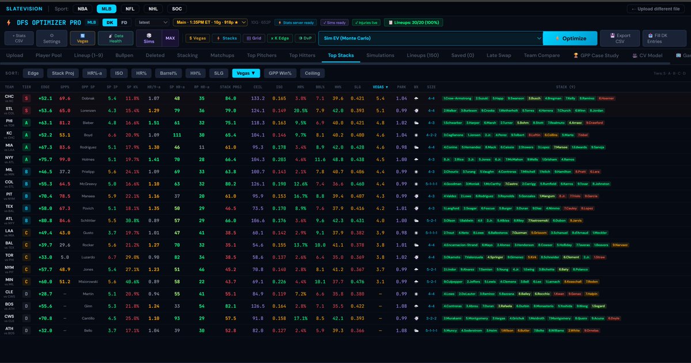
Task: Sort by the GPP% column header
Action: [x=64, y=87]
